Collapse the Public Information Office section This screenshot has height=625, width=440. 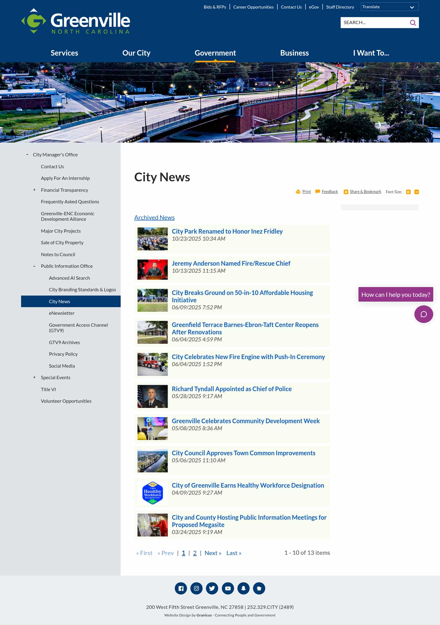34,266
